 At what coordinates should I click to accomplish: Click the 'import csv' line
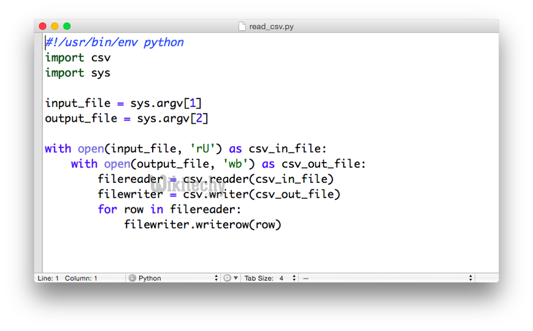click(78, 58)
